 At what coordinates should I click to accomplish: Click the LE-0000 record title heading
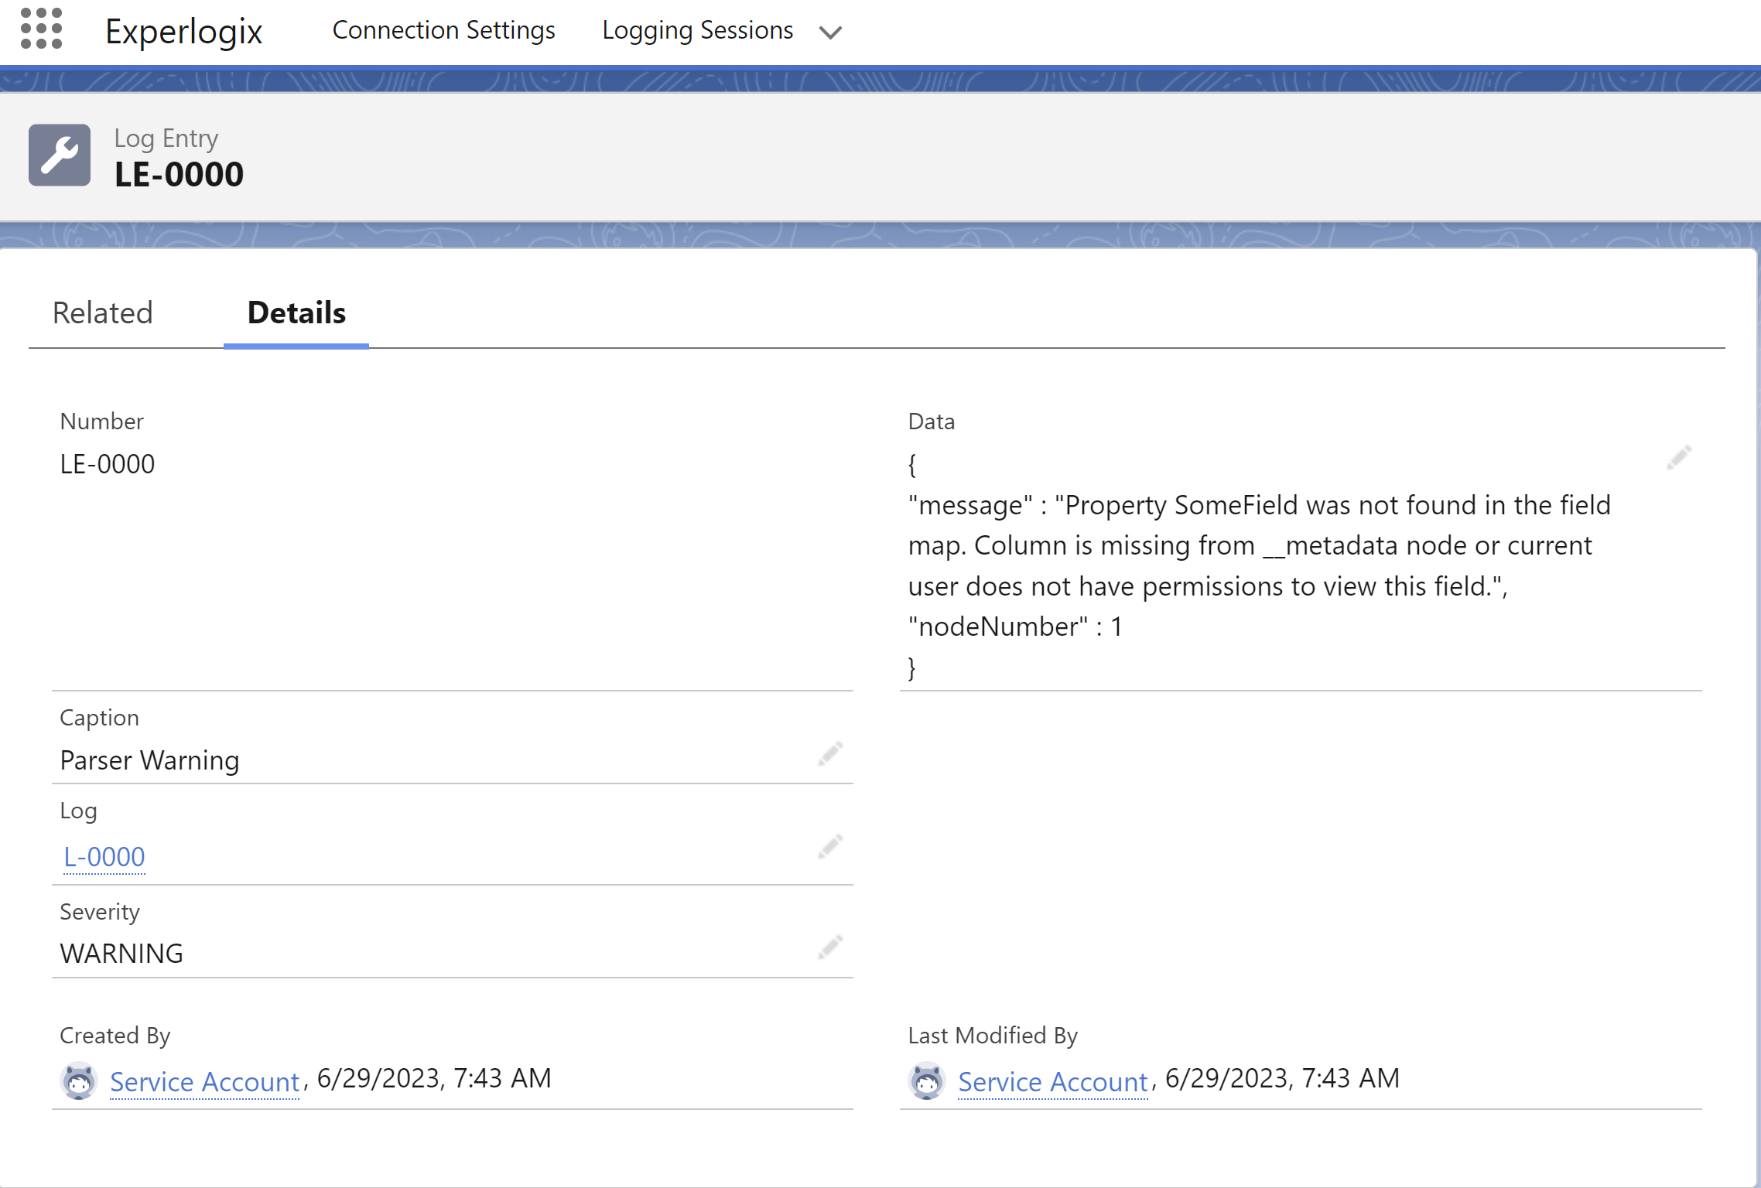coord(179,175)
